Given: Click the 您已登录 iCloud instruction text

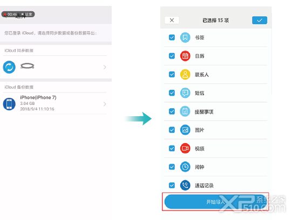Looking at the screenshot, I should click(x=51, y=33).
